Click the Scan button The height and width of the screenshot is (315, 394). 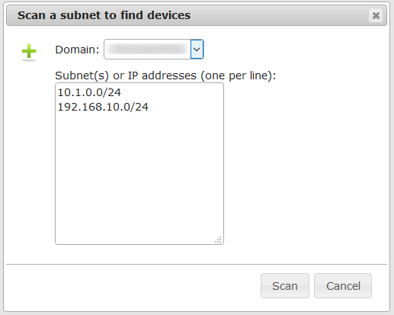(x=285, y=286)
